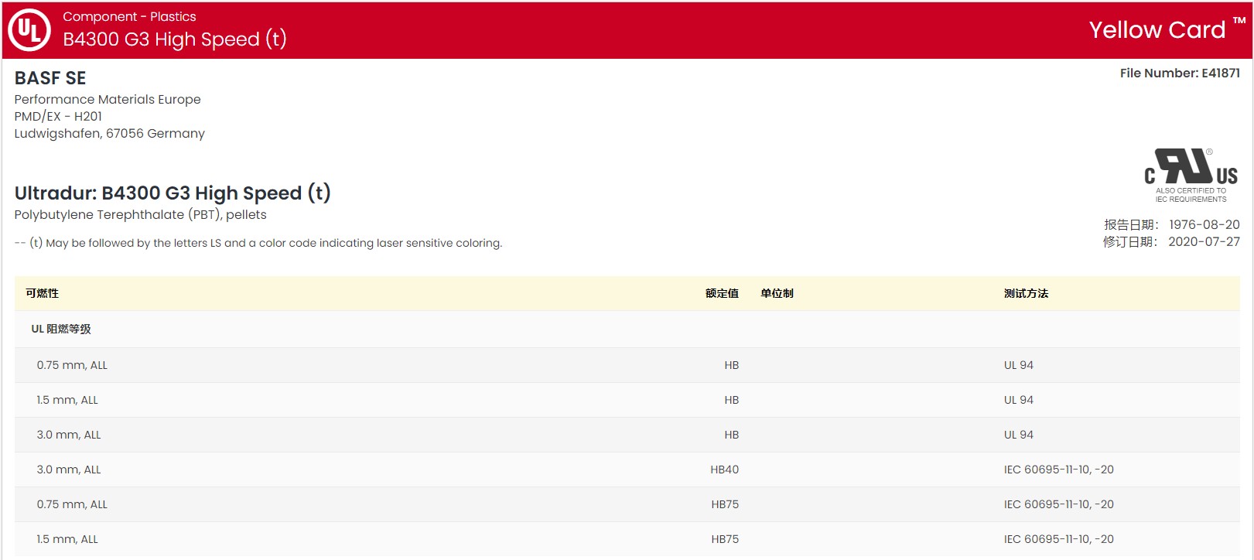Click the 测试方法 column header

click(1026, 294)
